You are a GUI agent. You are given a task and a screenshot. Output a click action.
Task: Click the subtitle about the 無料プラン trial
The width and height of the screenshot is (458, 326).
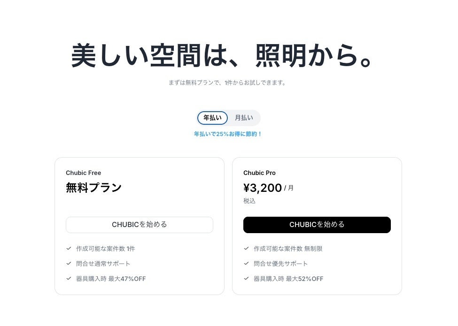click(x=227, y=83)
